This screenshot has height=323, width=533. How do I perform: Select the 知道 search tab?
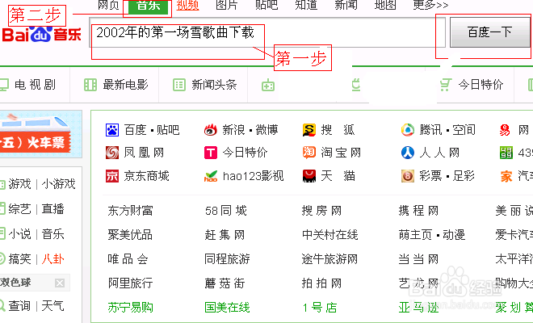point(306,5)
